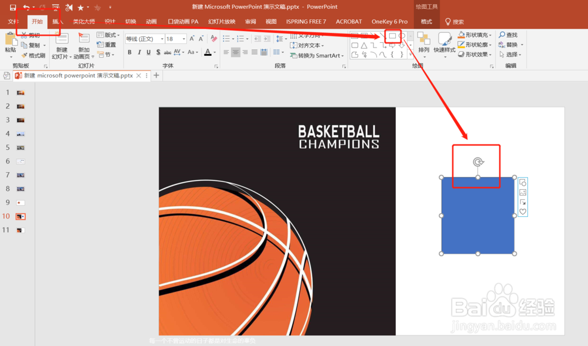The image size is (588, 346).
Task: Switch to OneKey 6 Pro tab
Action: pyautogui.click(x=389, y=21)
